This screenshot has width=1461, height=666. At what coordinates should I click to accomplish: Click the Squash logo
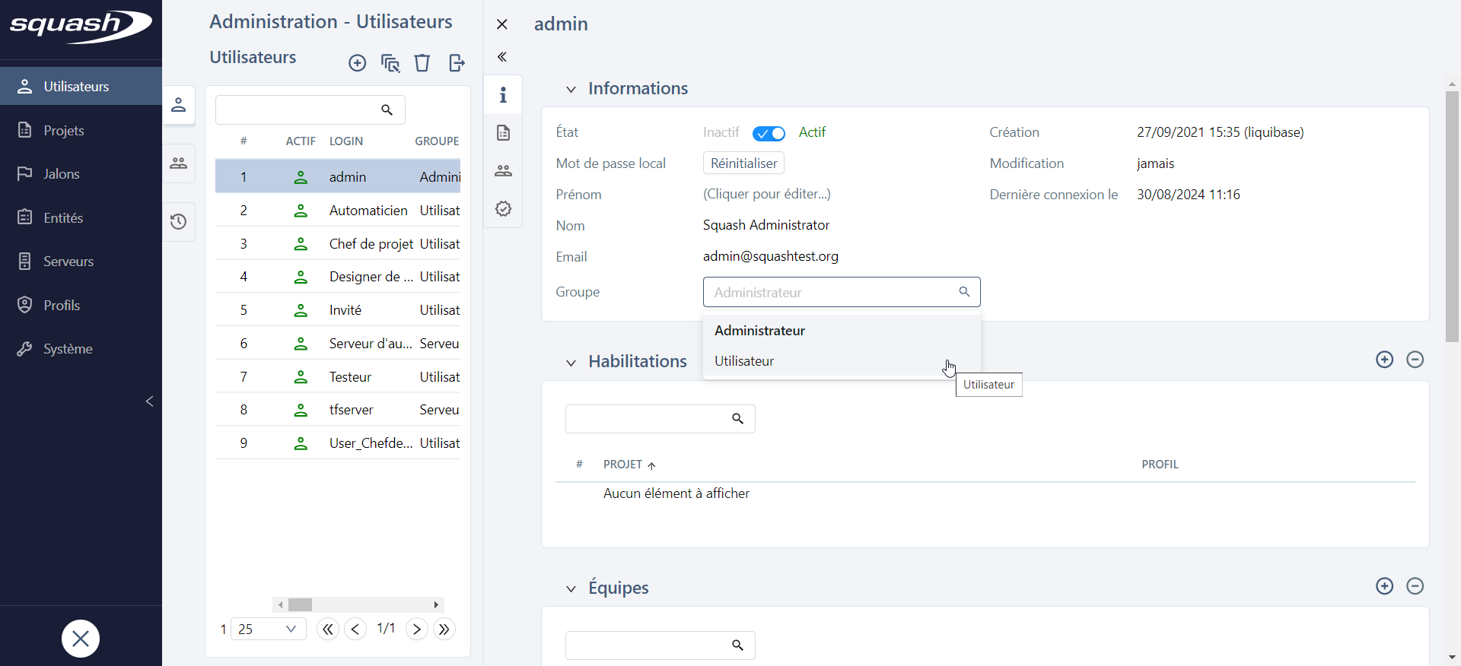pos(81,27)
